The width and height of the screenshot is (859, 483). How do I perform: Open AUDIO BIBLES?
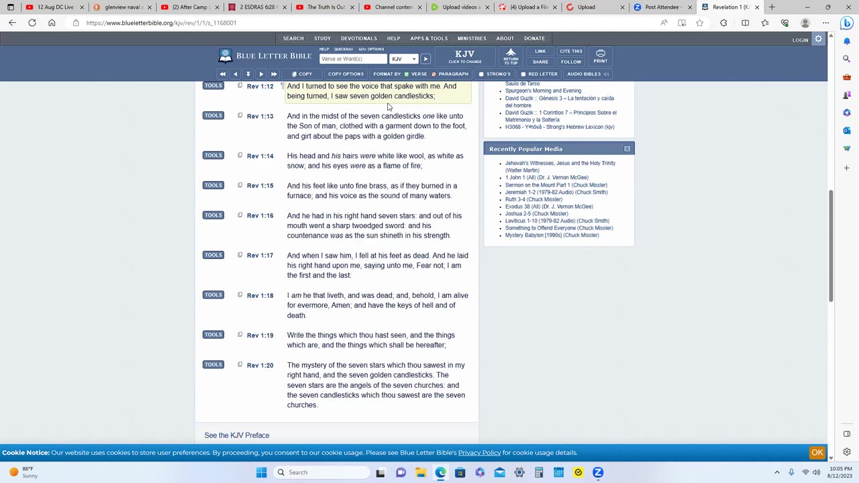tap(587, 74)
